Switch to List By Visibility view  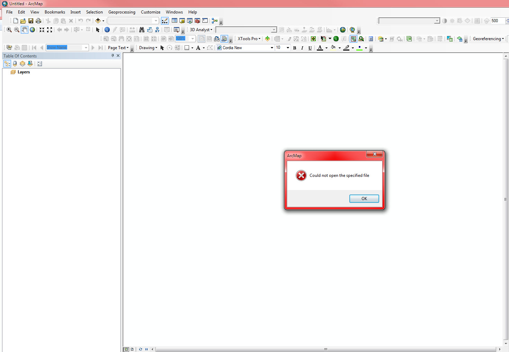tap(23, 64)
